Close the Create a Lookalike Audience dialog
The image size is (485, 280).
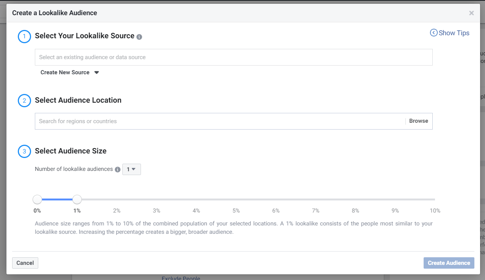tap(471, 13)
